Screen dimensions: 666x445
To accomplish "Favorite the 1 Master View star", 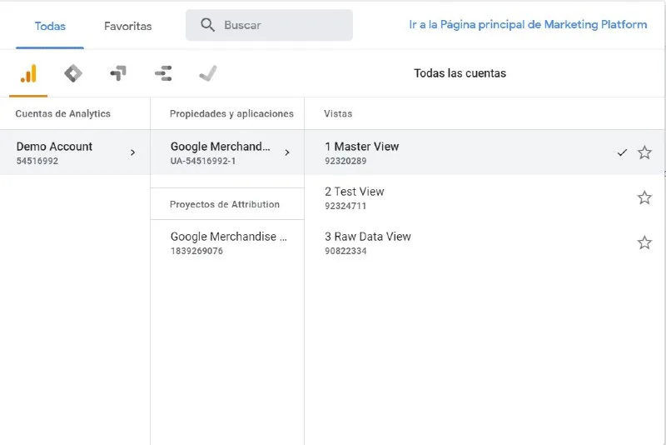I will (x=644, y=152).
